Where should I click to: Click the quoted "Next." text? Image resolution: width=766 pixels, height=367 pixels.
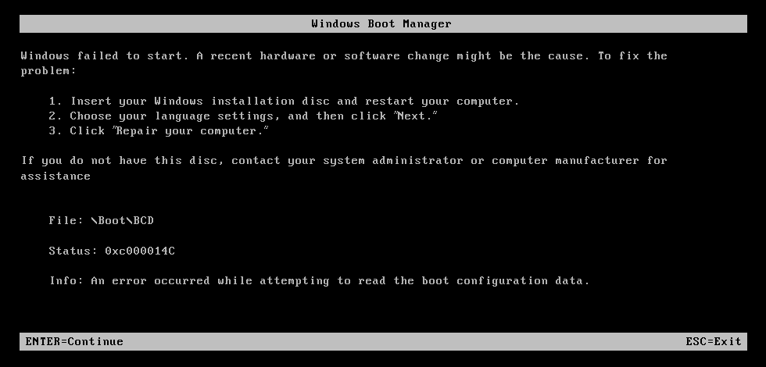[416, 116]
